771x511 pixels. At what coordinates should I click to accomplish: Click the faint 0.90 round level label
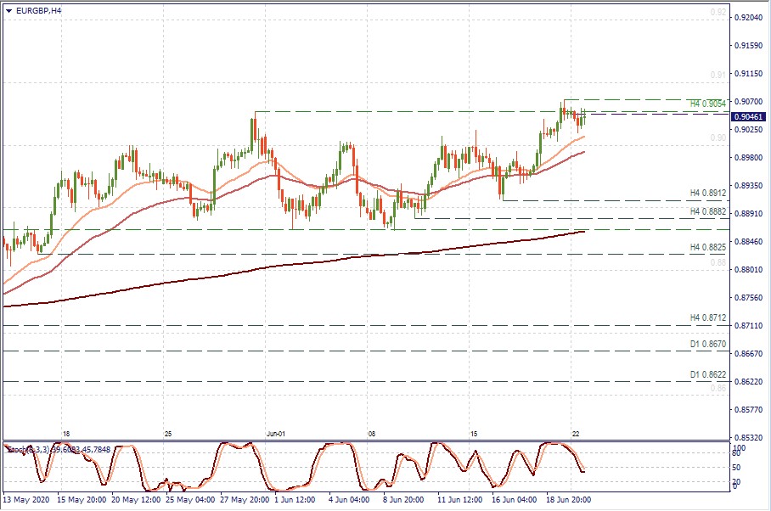click(x=718, y=138)
